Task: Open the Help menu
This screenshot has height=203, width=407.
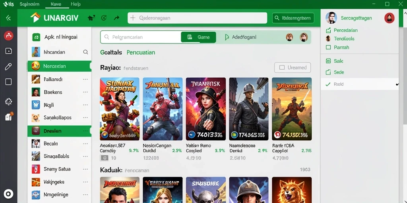Action: pyautogui.click(x=76, y=4)
